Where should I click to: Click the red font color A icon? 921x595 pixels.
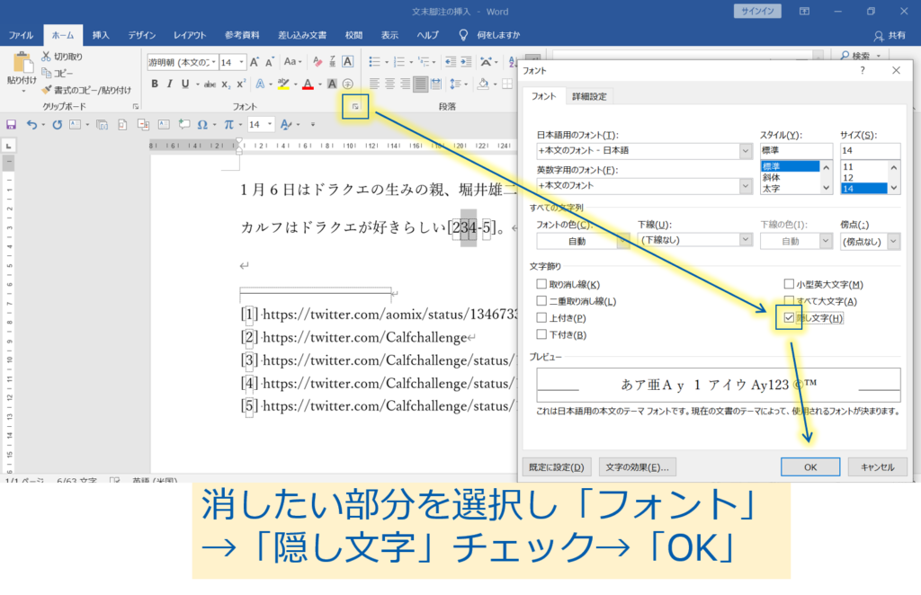coord(308,84)
